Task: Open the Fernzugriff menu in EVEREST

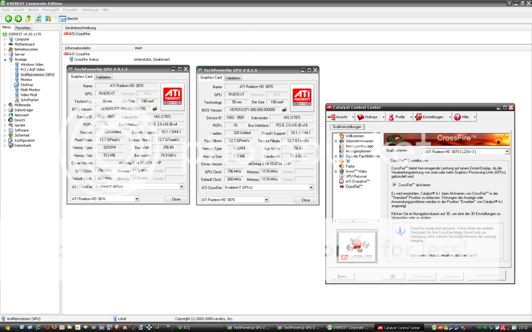Action: 50,10
